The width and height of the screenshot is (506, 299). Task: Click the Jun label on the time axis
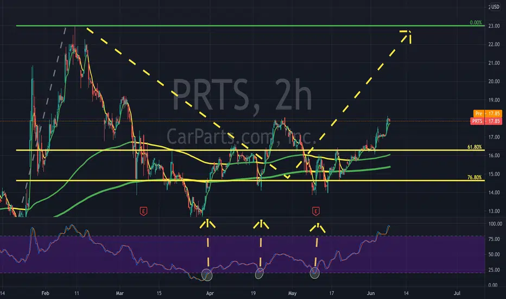[371, 293]
